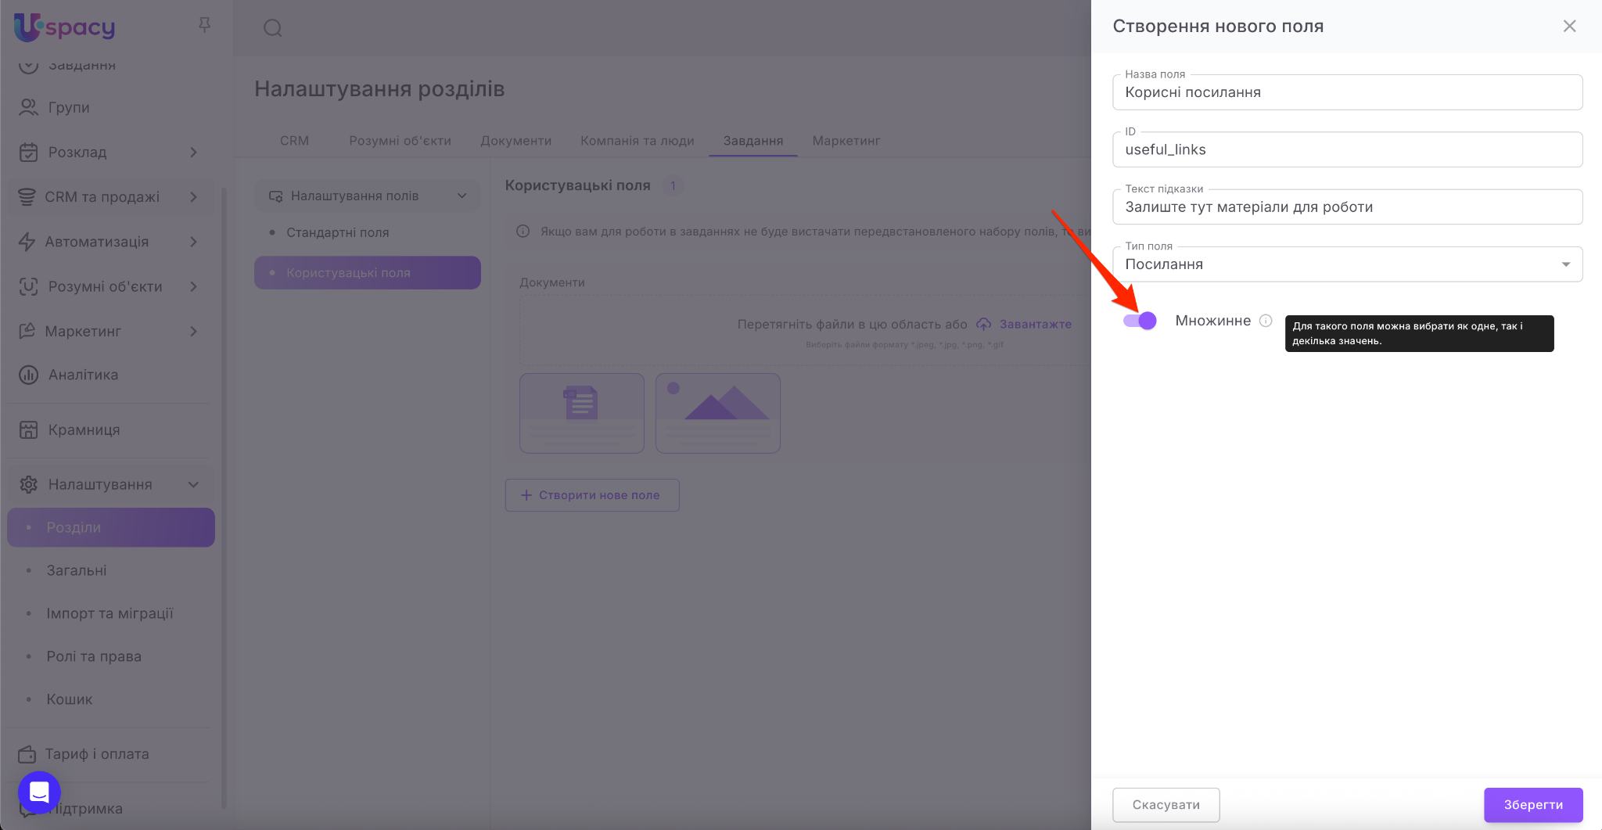Click the Скасувати button
The image size is (1602, 830).
1166,805
